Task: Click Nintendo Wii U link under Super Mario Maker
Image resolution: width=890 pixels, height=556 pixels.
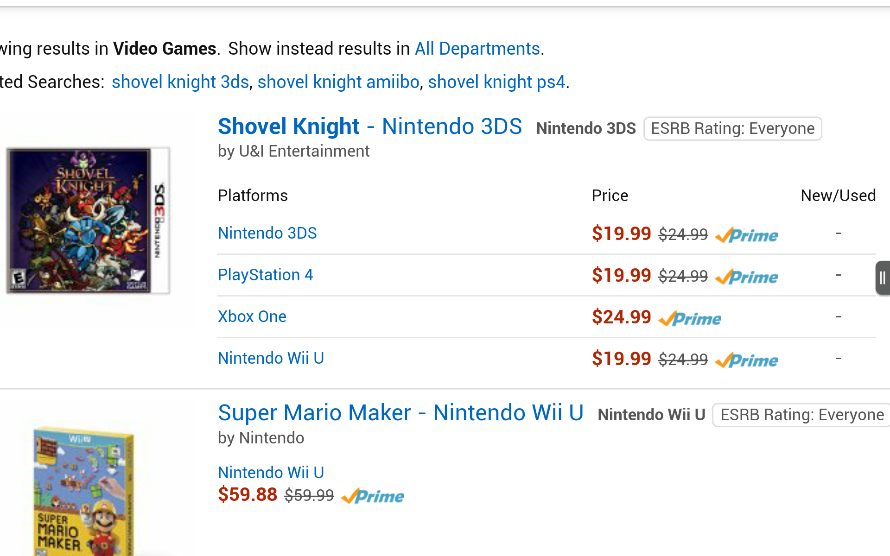Action: click(x=271, y=473)
